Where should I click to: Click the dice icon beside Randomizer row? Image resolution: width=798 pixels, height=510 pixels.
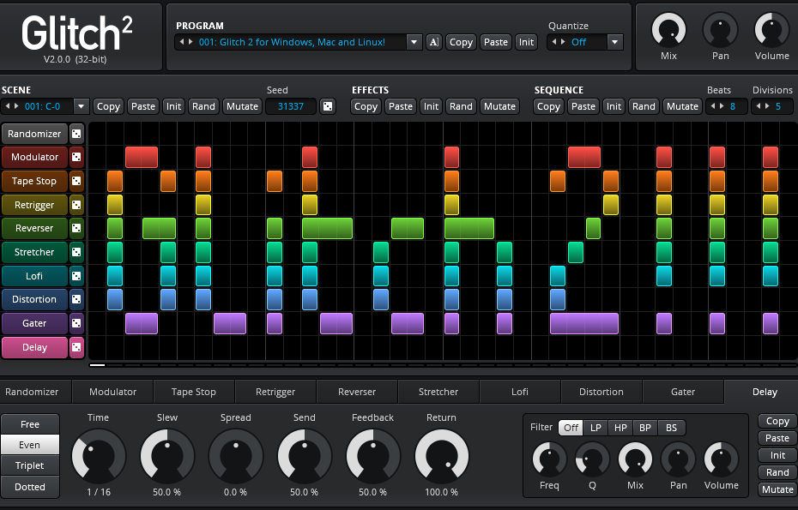click(x=76, y=134)
